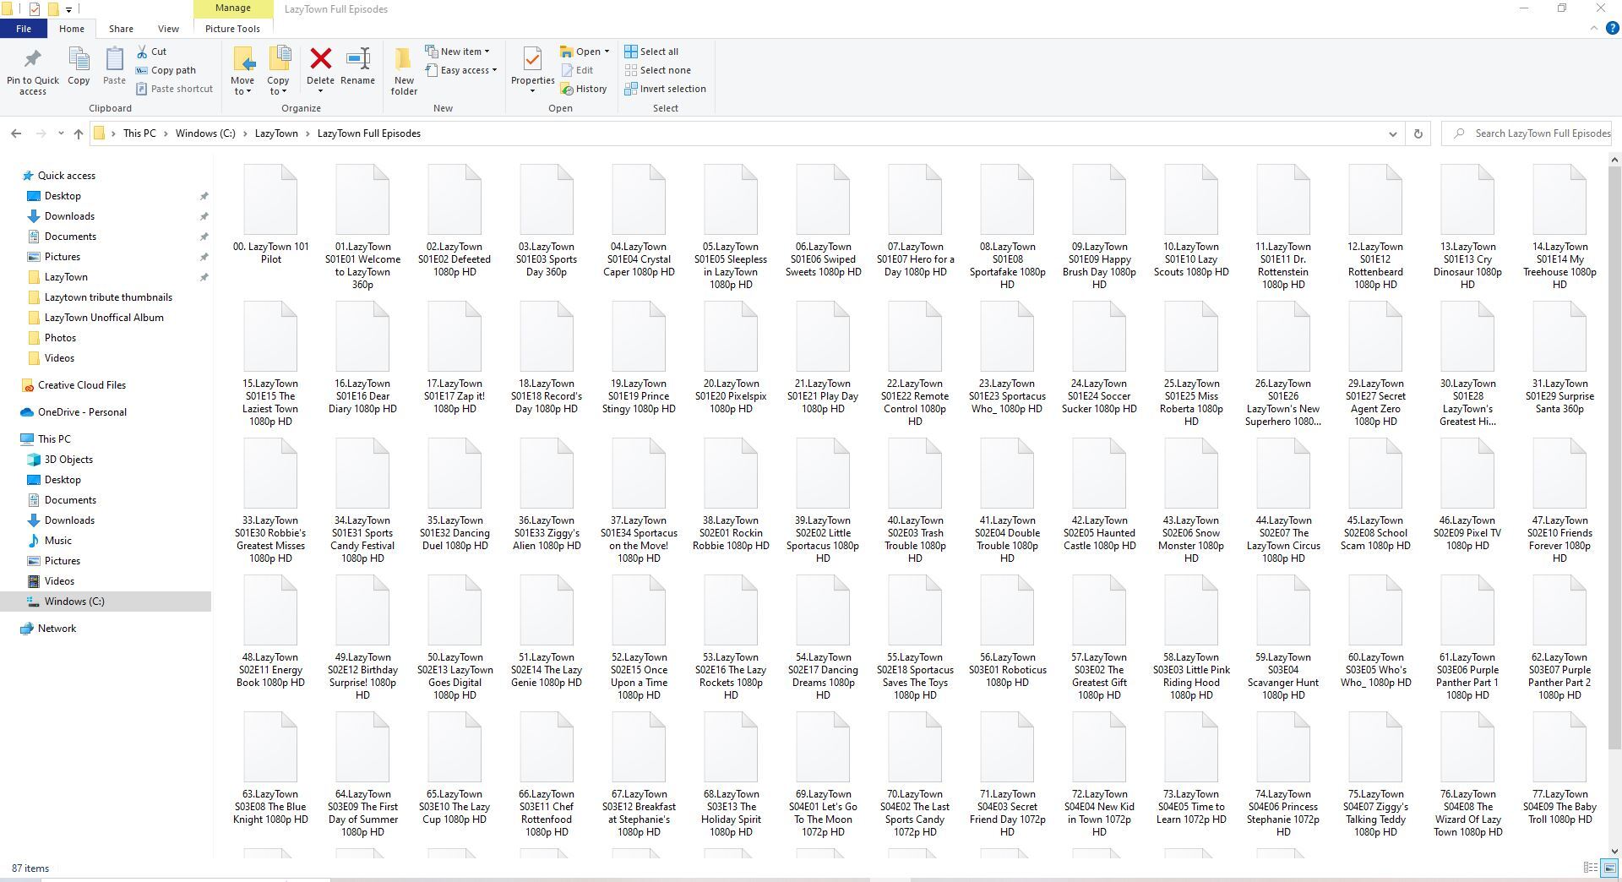
Task: Click the Delete red X icon
Action: coord(320,59)
